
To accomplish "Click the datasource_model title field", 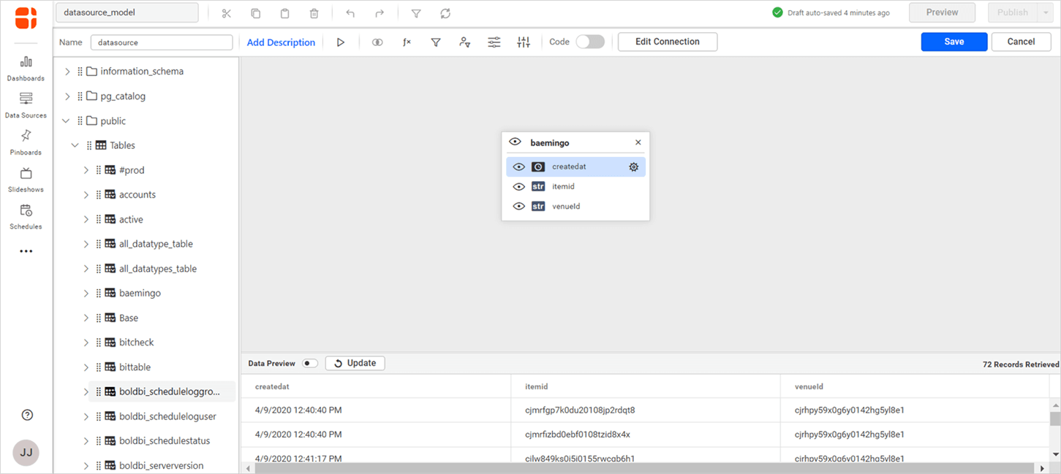I will tap(127, 12).
